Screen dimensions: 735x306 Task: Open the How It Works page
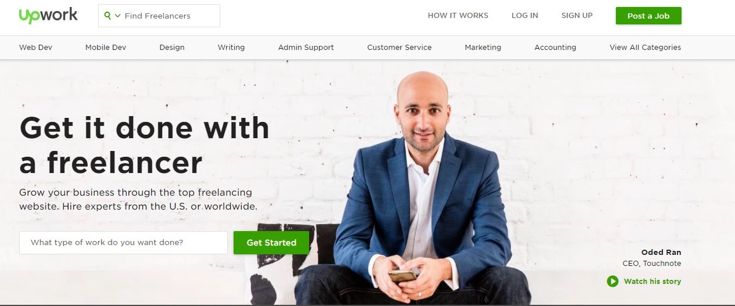458,16
